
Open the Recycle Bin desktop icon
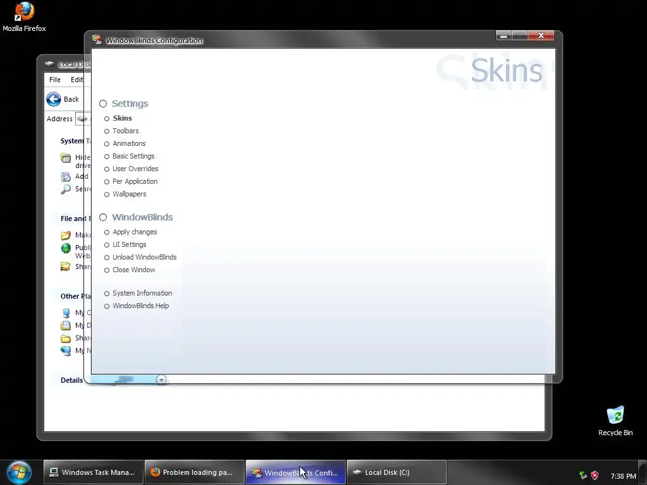[615, 421]
